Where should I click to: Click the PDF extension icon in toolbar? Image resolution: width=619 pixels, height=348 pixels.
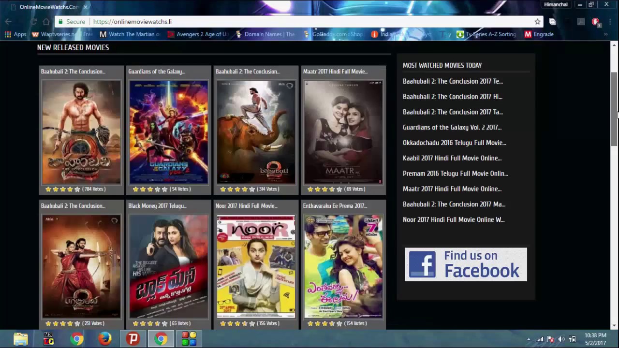coord(581,22)
